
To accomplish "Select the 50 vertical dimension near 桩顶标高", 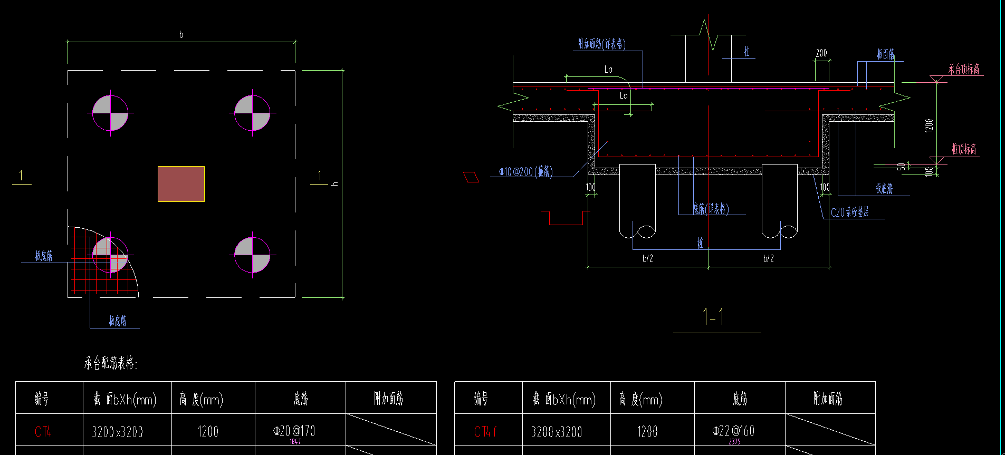I will point(901,167).
